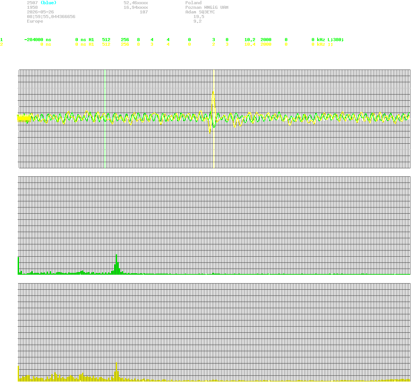Click the timestamp 08:59:55.044366656
The image size is (420, 390).
[51, 17]
